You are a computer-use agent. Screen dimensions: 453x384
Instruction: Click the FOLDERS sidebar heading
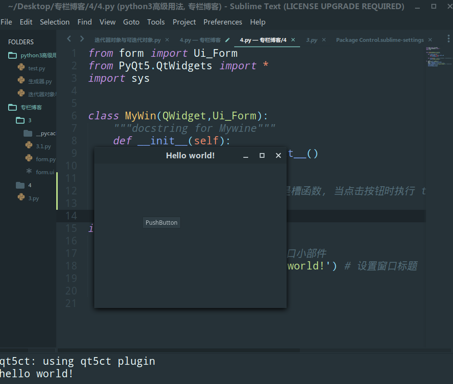pyautogui.click(x=21, y=42)
